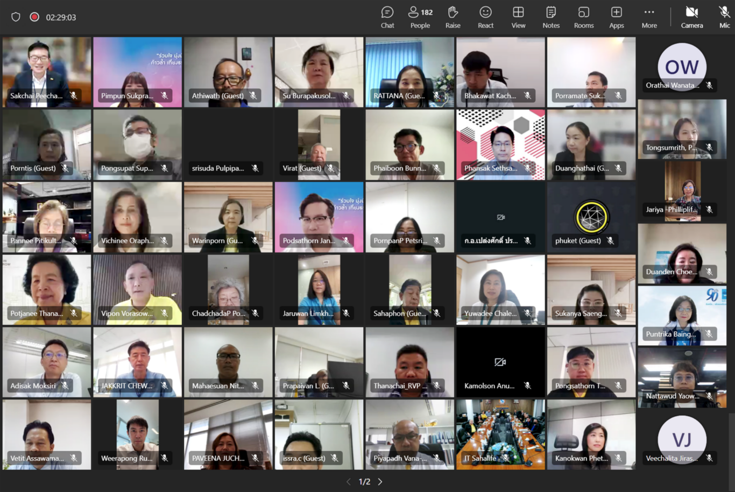Show the People participants list
Image resolution: width=735 pixels, height=492 pixels.
point(420,17)
